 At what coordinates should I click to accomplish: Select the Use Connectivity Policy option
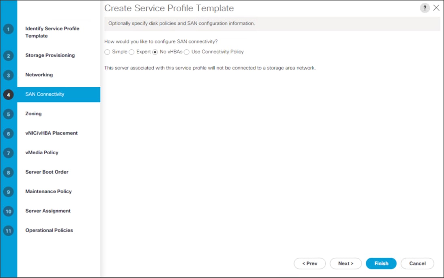coord(186,52)
